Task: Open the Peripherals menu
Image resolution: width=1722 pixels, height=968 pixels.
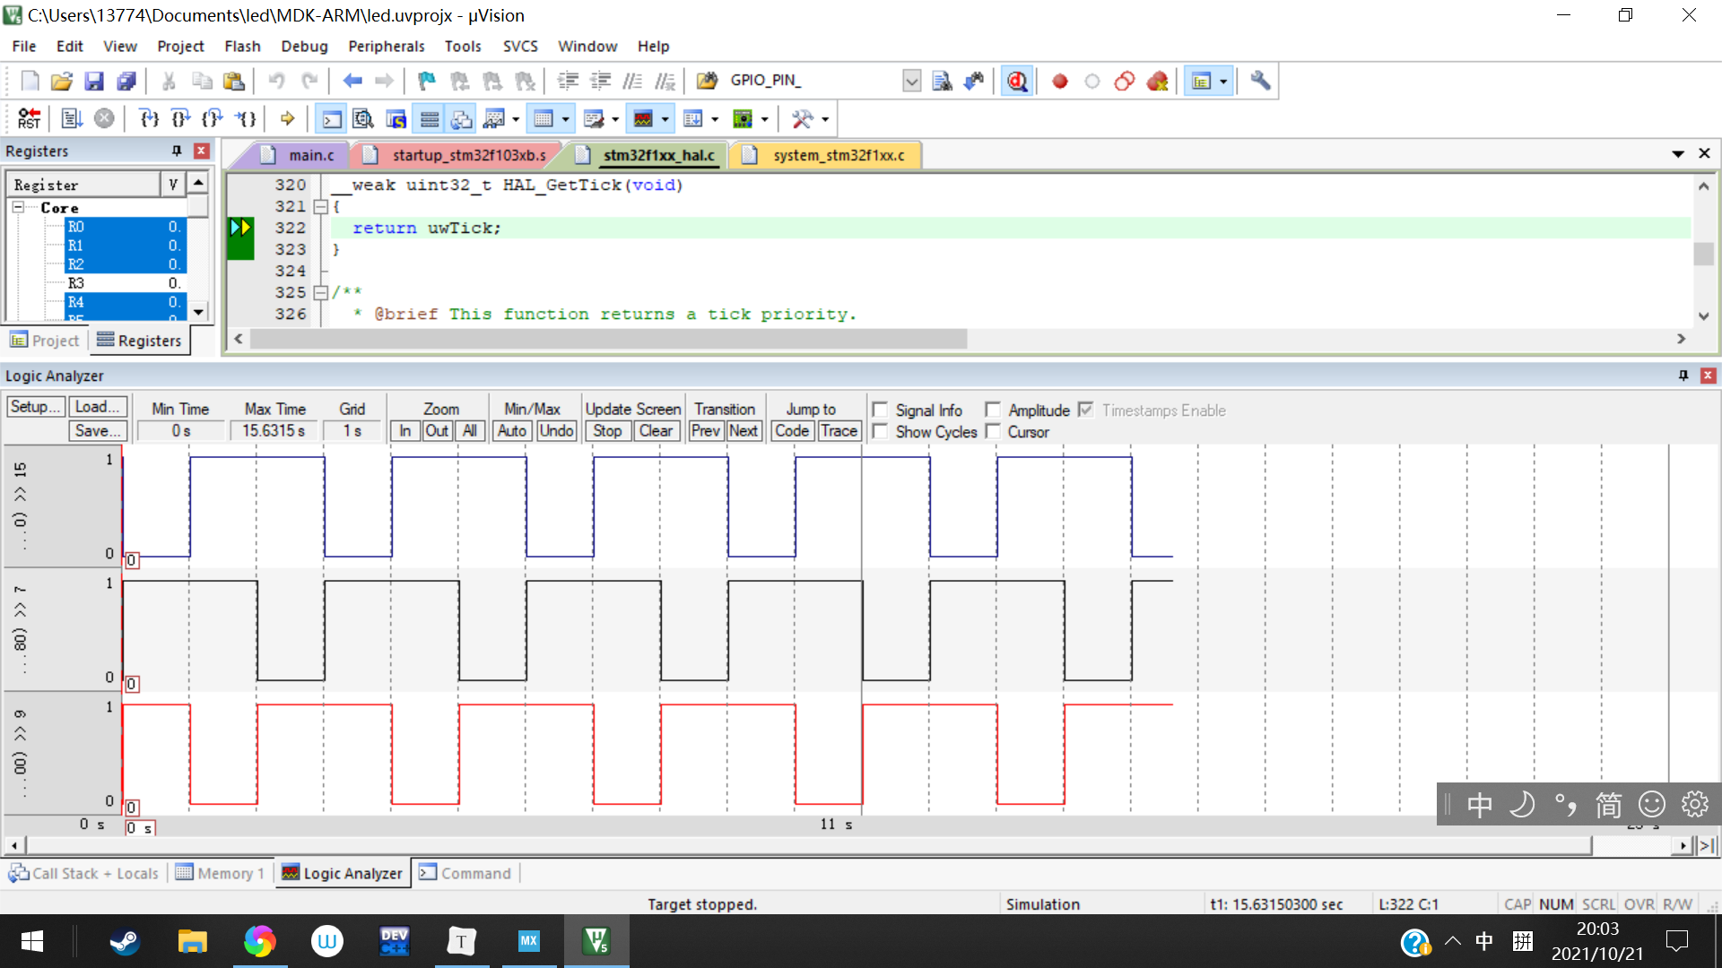Action: (386, 46)
